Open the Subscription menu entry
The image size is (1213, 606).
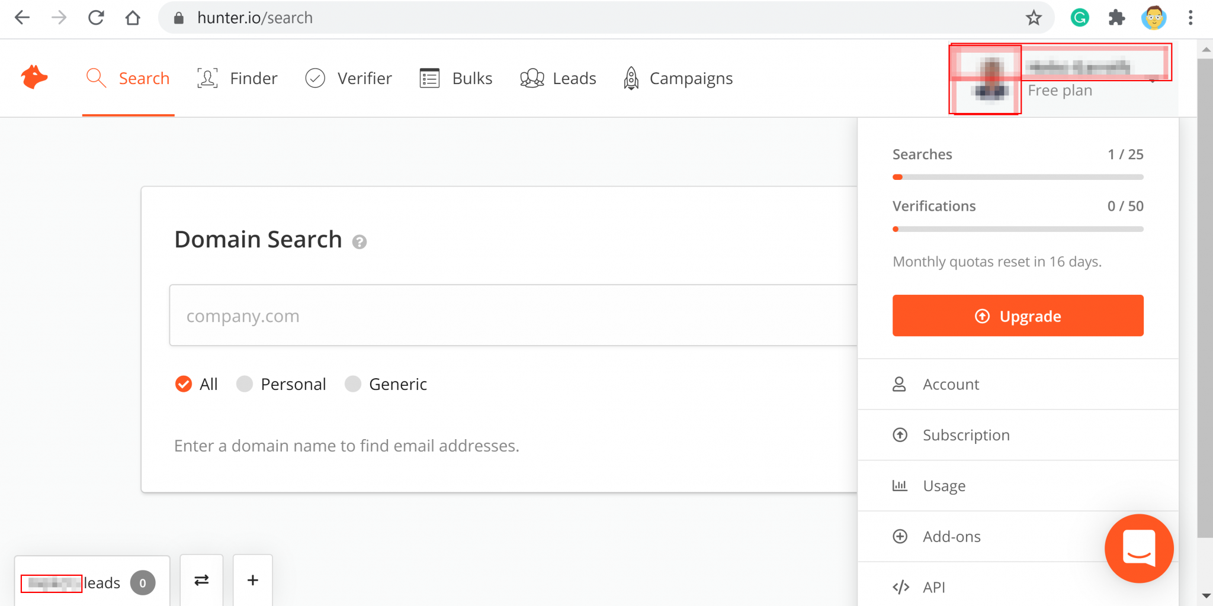(965, 434)
